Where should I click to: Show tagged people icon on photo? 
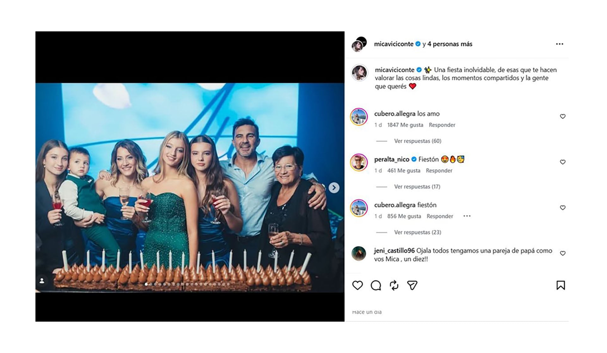click(42, 281)
